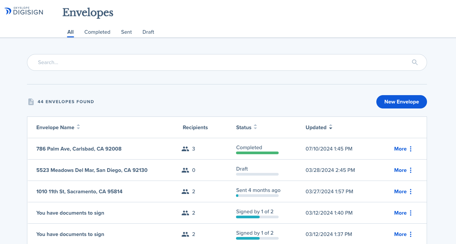
Task: Open 'You have documents to sign' updated 1:40 PM
Action: tap(70, 213)
